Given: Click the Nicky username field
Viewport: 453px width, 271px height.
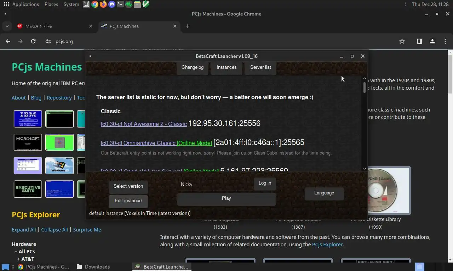Looking at the screenshot, I should point(214,184).
